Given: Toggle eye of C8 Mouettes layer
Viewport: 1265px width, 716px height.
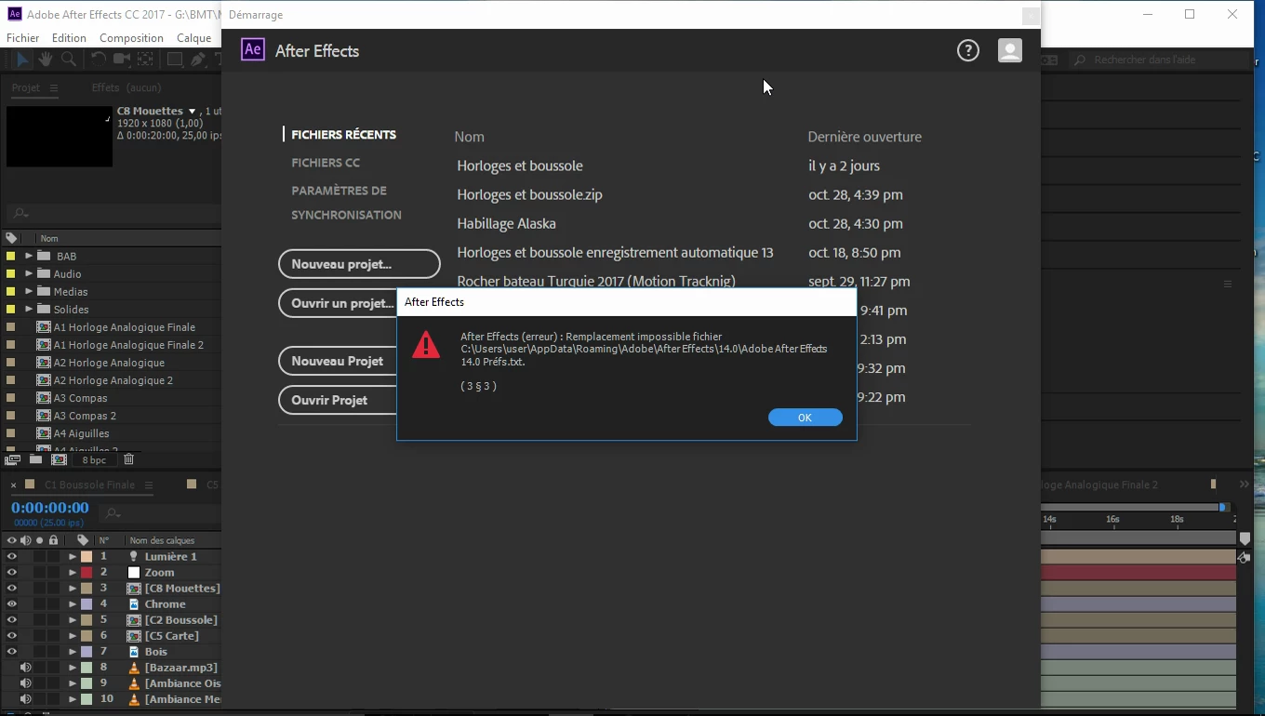Looking at the screenshot, I should 12,588.
